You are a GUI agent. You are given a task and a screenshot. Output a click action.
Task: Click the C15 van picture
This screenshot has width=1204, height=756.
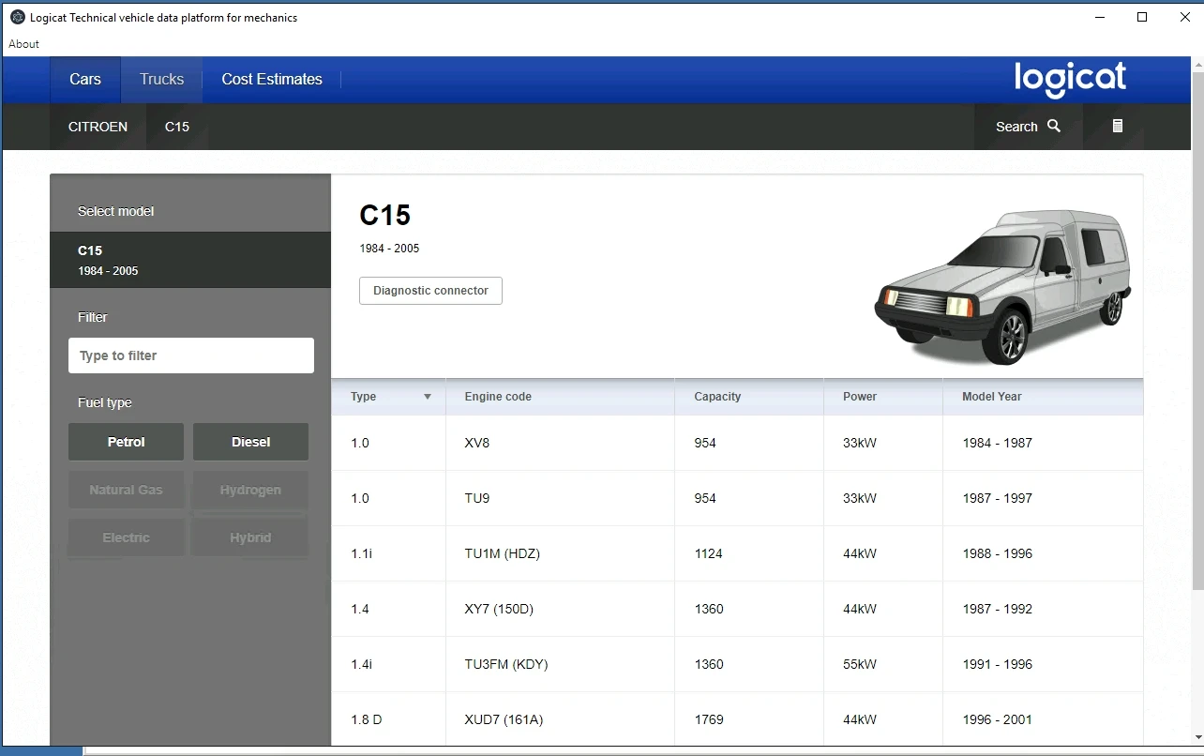1002,287
